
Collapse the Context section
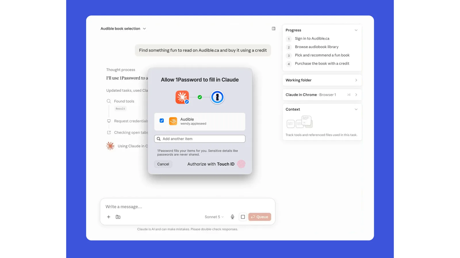tap(356, 109)
